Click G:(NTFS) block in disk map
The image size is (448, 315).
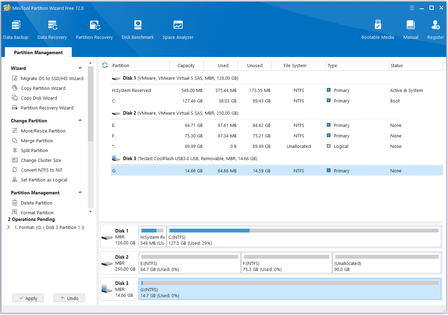tap(290, 289)
